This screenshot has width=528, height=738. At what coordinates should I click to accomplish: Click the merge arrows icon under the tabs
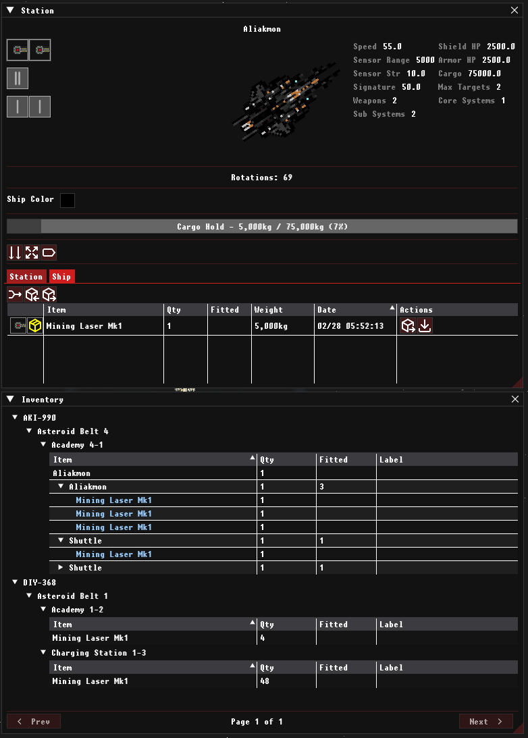point(15,294)
